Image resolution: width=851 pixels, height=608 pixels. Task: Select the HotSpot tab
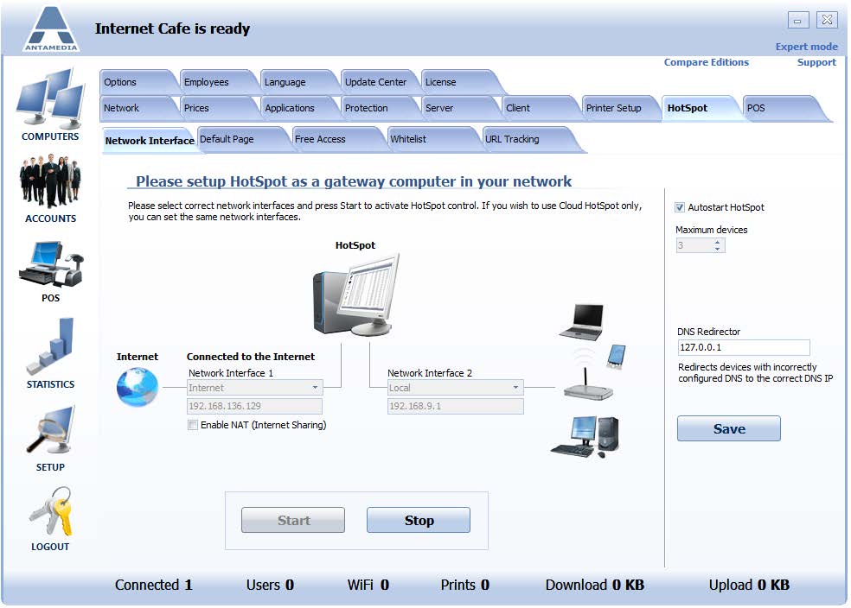tap(699, 108)
